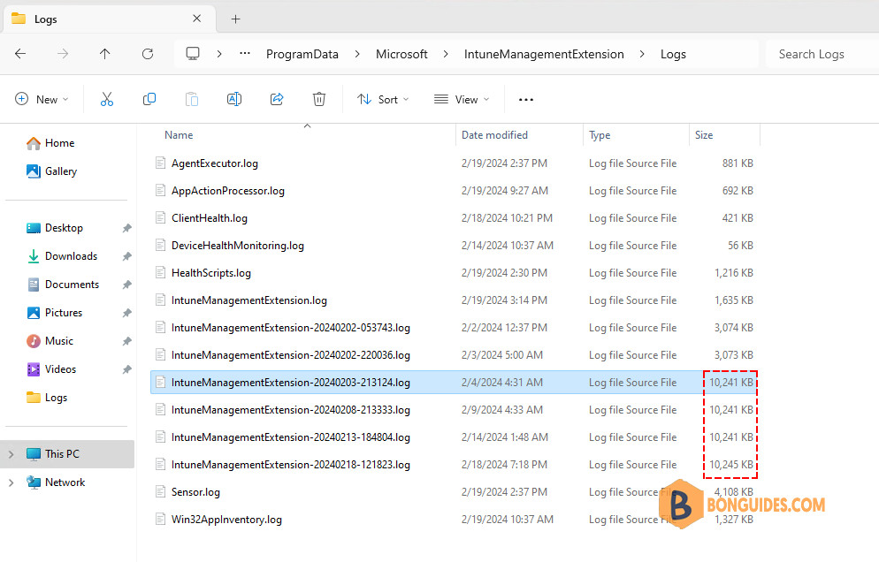Click the Delete trash icon
Screen dimensions: 879x562
319,99
